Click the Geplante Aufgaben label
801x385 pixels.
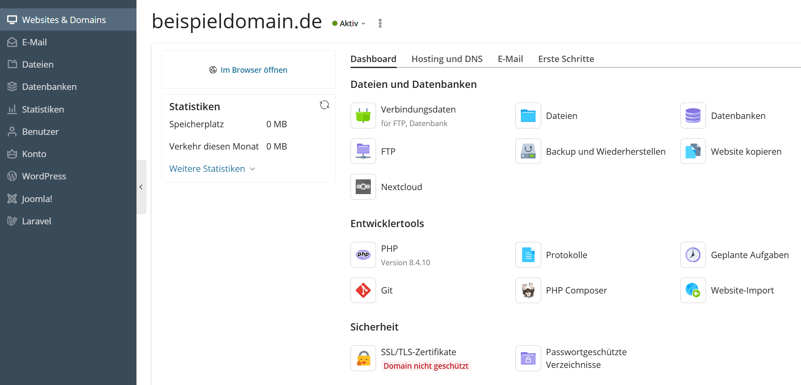(750, 255)
